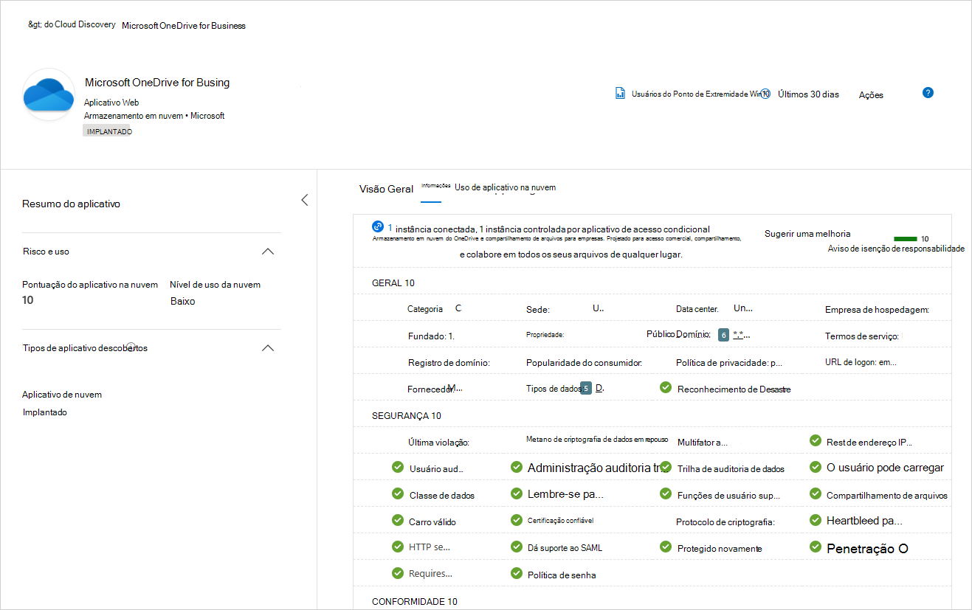Click the underlined domain value after Domínio
972x610 pixels.
click(x=742, y=334)
